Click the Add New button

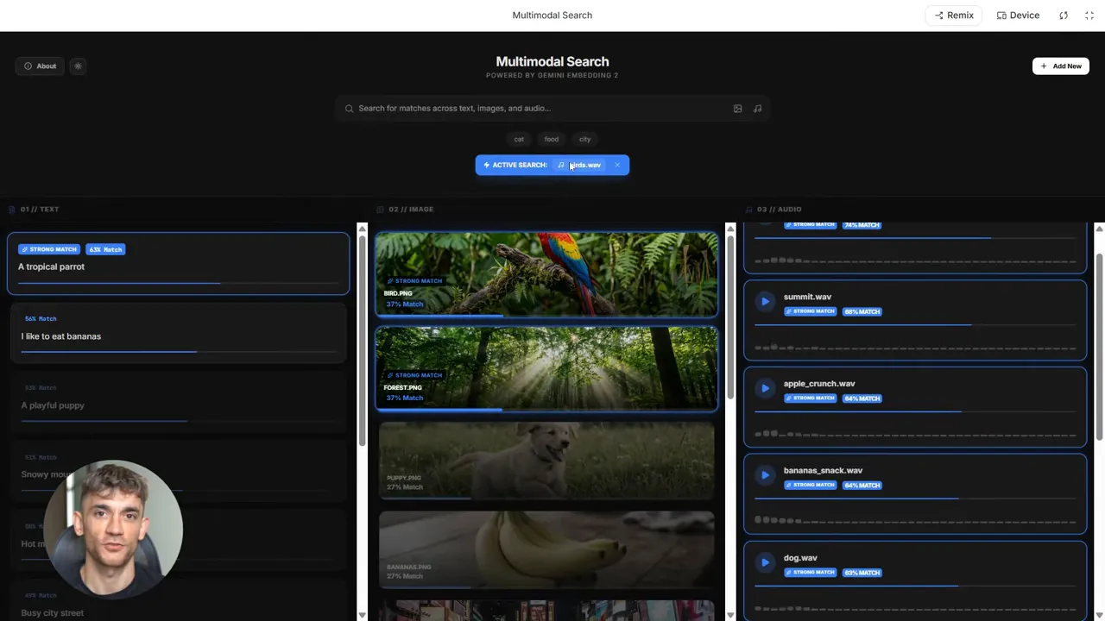pos(1061,66)
